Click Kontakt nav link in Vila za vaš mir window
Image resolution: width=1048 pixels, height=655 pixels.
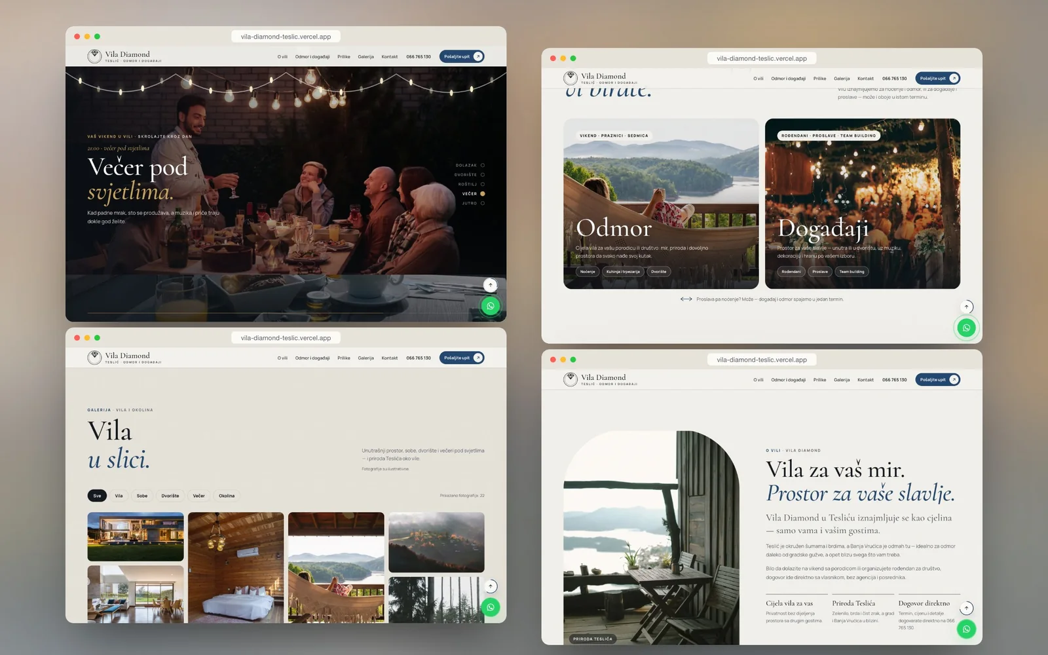click(x=865, y=380)
